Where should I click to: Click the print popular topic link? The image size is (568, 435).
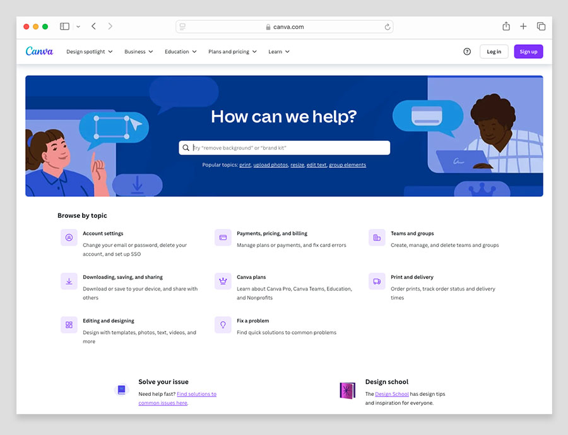pyautogui.click(x=245, y=165)
